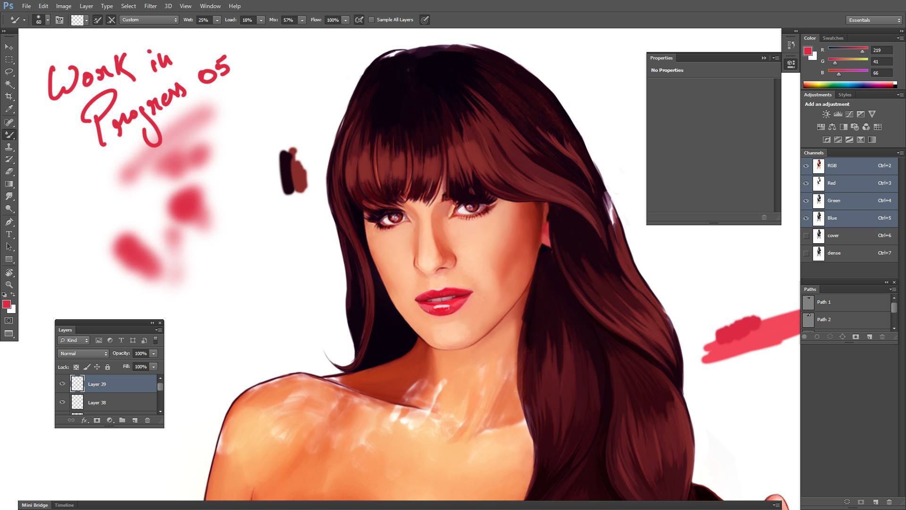This screenshot has width=906, height=510.
Task: Switch to Timeline tab
Action: [64, 505]
